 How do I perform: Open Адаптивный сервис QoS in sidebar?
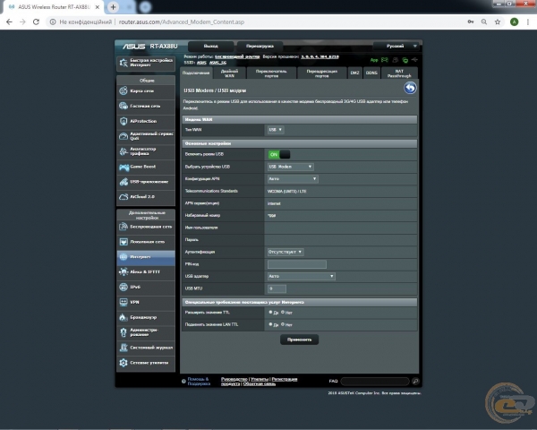146,136
